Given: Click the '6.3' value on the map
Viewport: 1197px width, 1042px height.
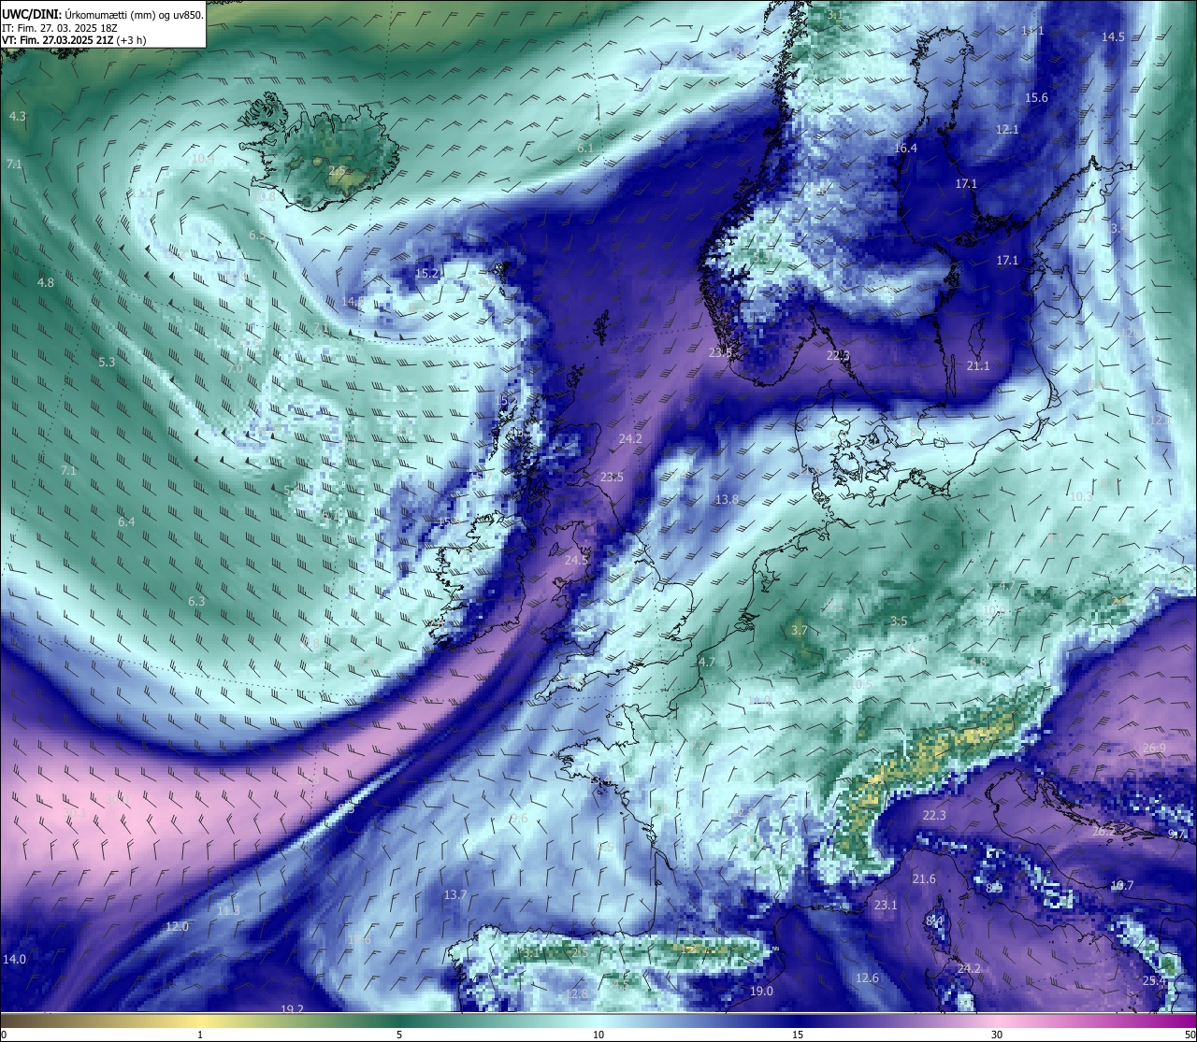Looking at the screenshot, I should 196,601.
